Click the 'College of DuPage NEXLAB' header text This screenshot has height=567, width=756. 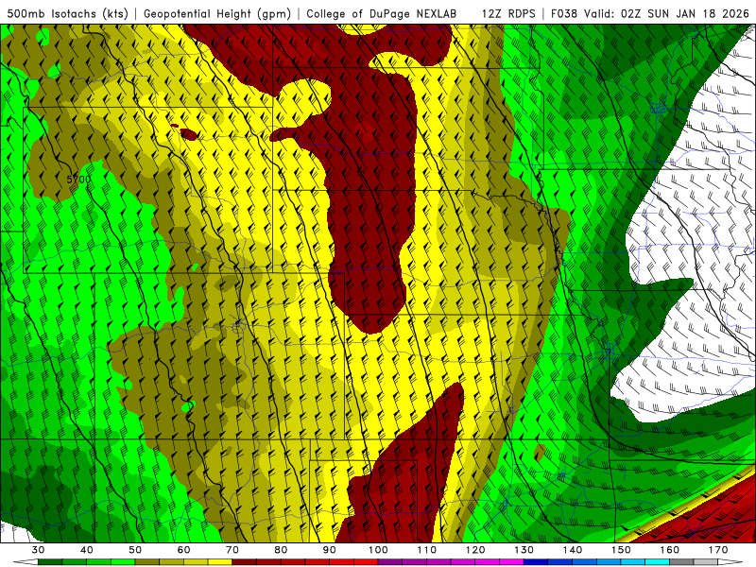[x=381, y=14]
